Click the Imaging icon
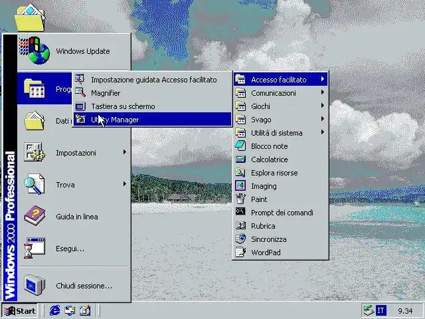 tap(240, 185)
